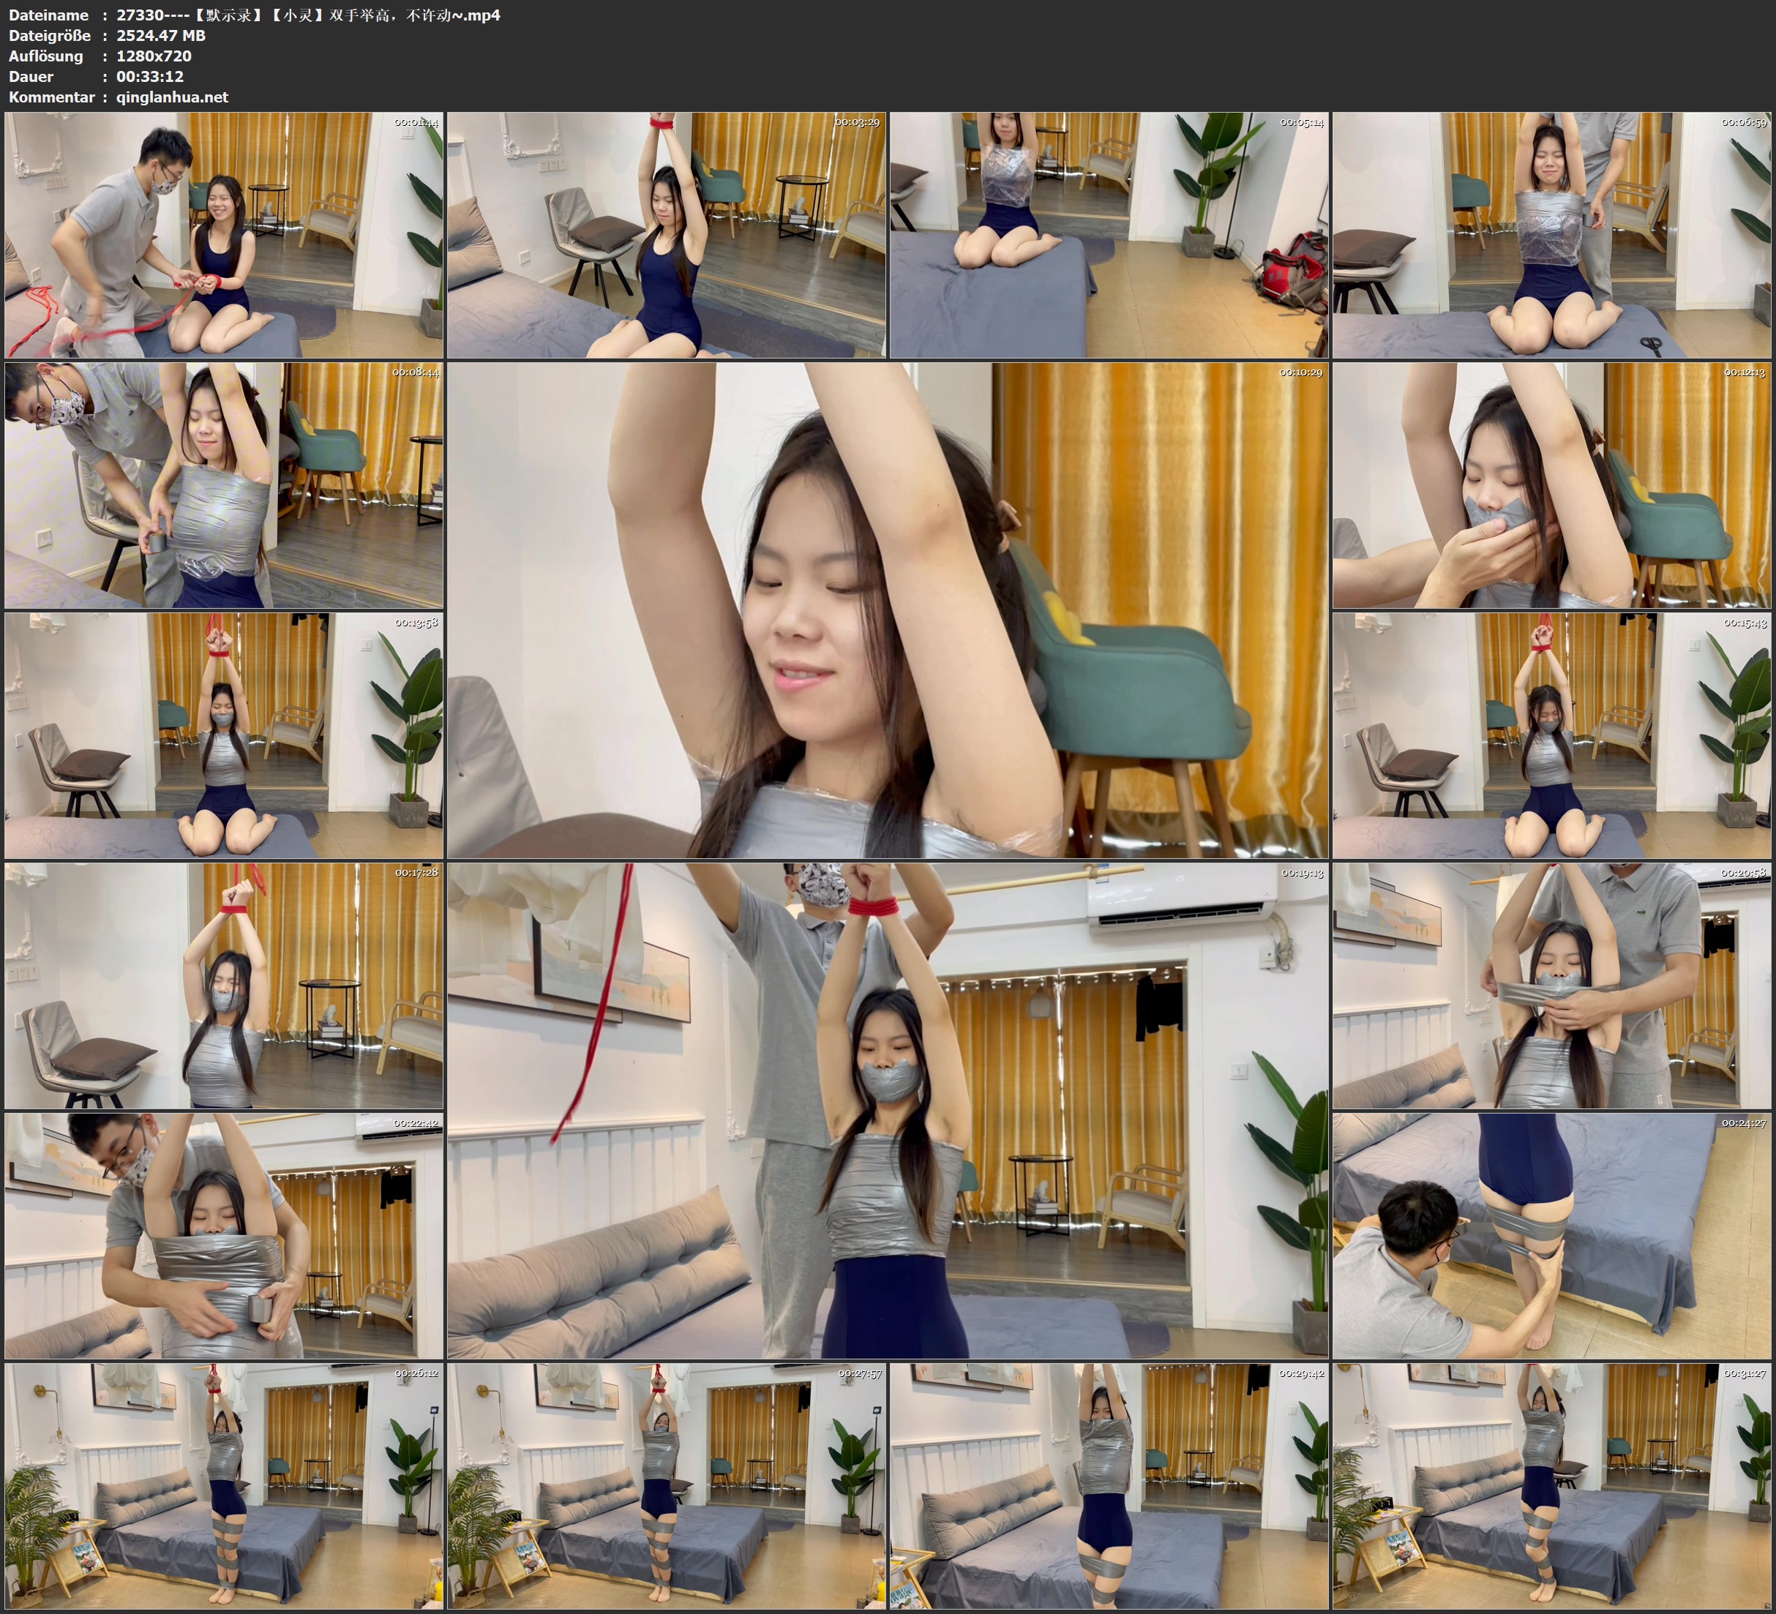Open the 00:24:27 frame
This screenshot has height=1614, width=1776.
click(1551, 1235)
